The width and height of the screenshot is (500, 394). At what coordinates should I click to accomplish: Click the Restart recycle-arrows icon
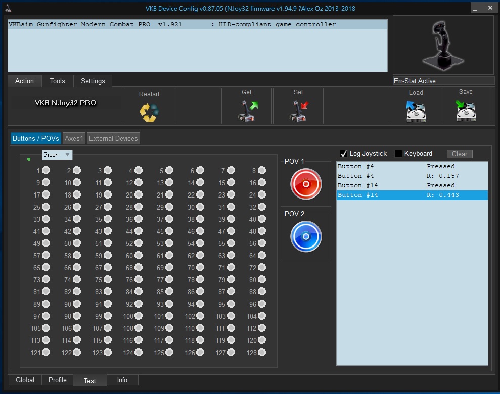click(x=149, y=112)
